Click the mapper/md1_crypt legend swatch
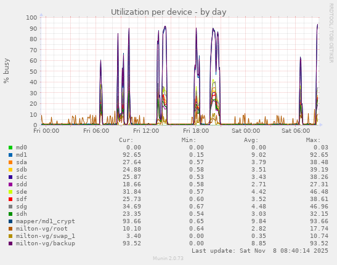 [x=10, y=221]
